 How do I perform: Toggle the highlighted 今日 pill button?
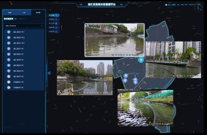point(53,15)
